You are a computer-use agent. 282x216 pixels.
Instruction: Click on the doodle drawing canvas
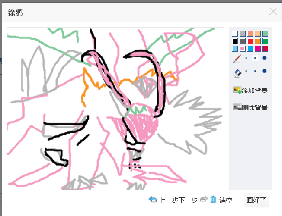tap(115, 109)
